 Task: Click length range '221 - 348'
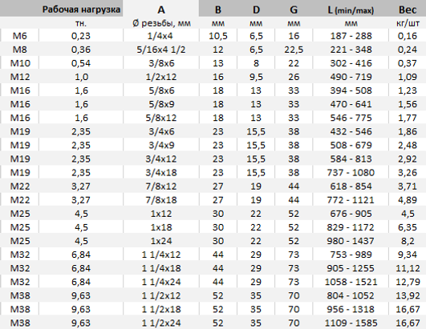(351, 50)
